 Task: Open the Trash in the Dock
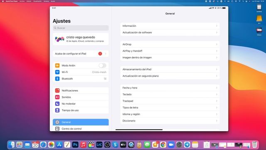[254, 145]
